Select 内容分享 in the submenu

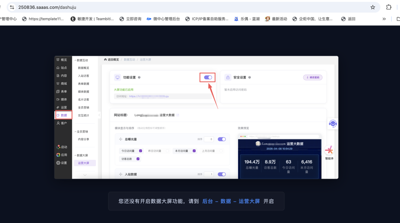pos(83,139)
